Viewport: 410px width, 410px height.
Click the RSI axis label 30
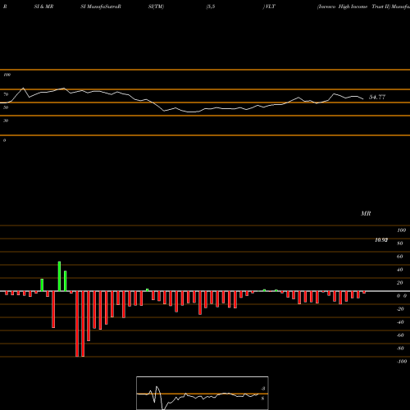[6, 121]
